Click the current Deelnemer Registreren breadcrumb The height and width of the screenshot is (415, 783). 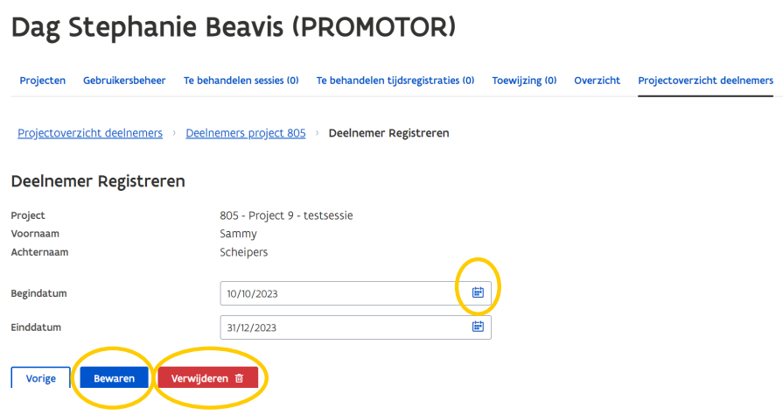[x=388, y=133]
